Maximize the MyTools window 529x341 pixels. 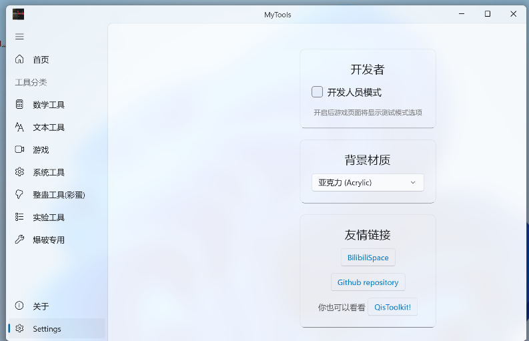[x=488, y=14]
